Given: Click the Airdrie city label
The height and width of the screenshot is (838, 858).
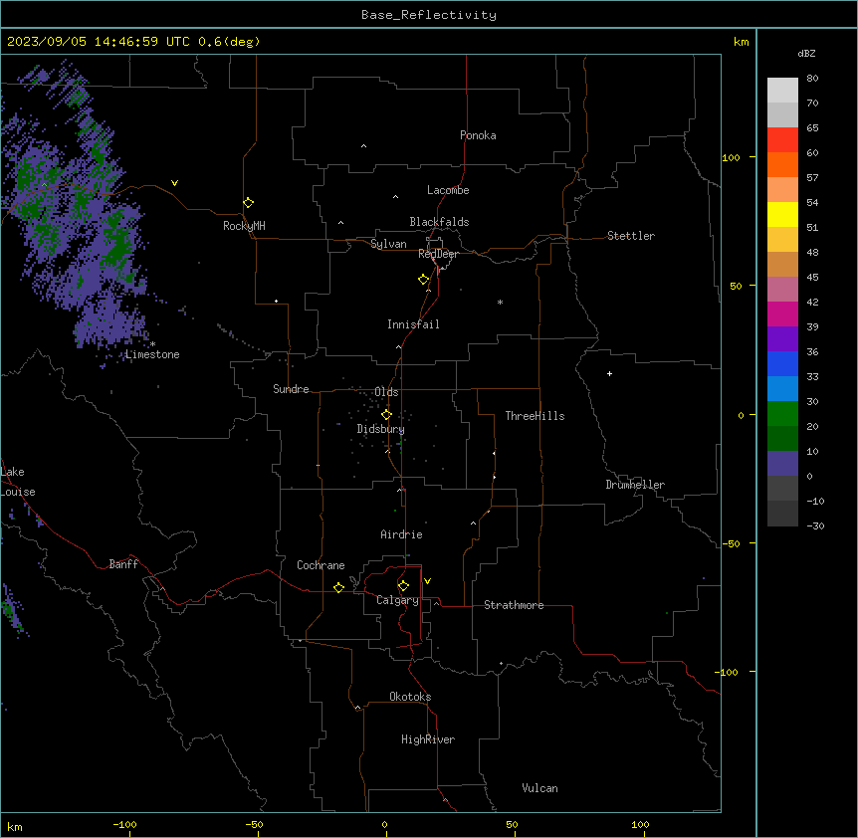Looking at the screenshot, I should pos(402,534).
